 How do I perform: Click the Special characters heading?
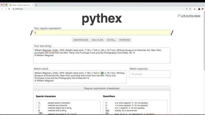tap(46, 96)
